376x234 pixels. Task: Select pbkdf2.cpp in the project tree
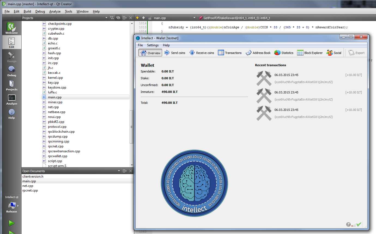[56, 122]
